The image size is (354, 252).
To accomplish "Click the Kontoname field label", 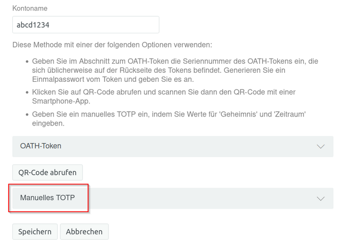I will (29, 9).
